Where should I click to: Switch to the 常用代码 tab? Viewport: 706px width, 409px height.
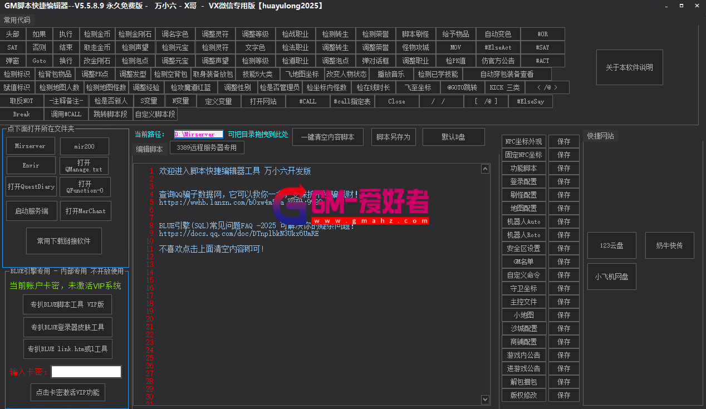17,19
